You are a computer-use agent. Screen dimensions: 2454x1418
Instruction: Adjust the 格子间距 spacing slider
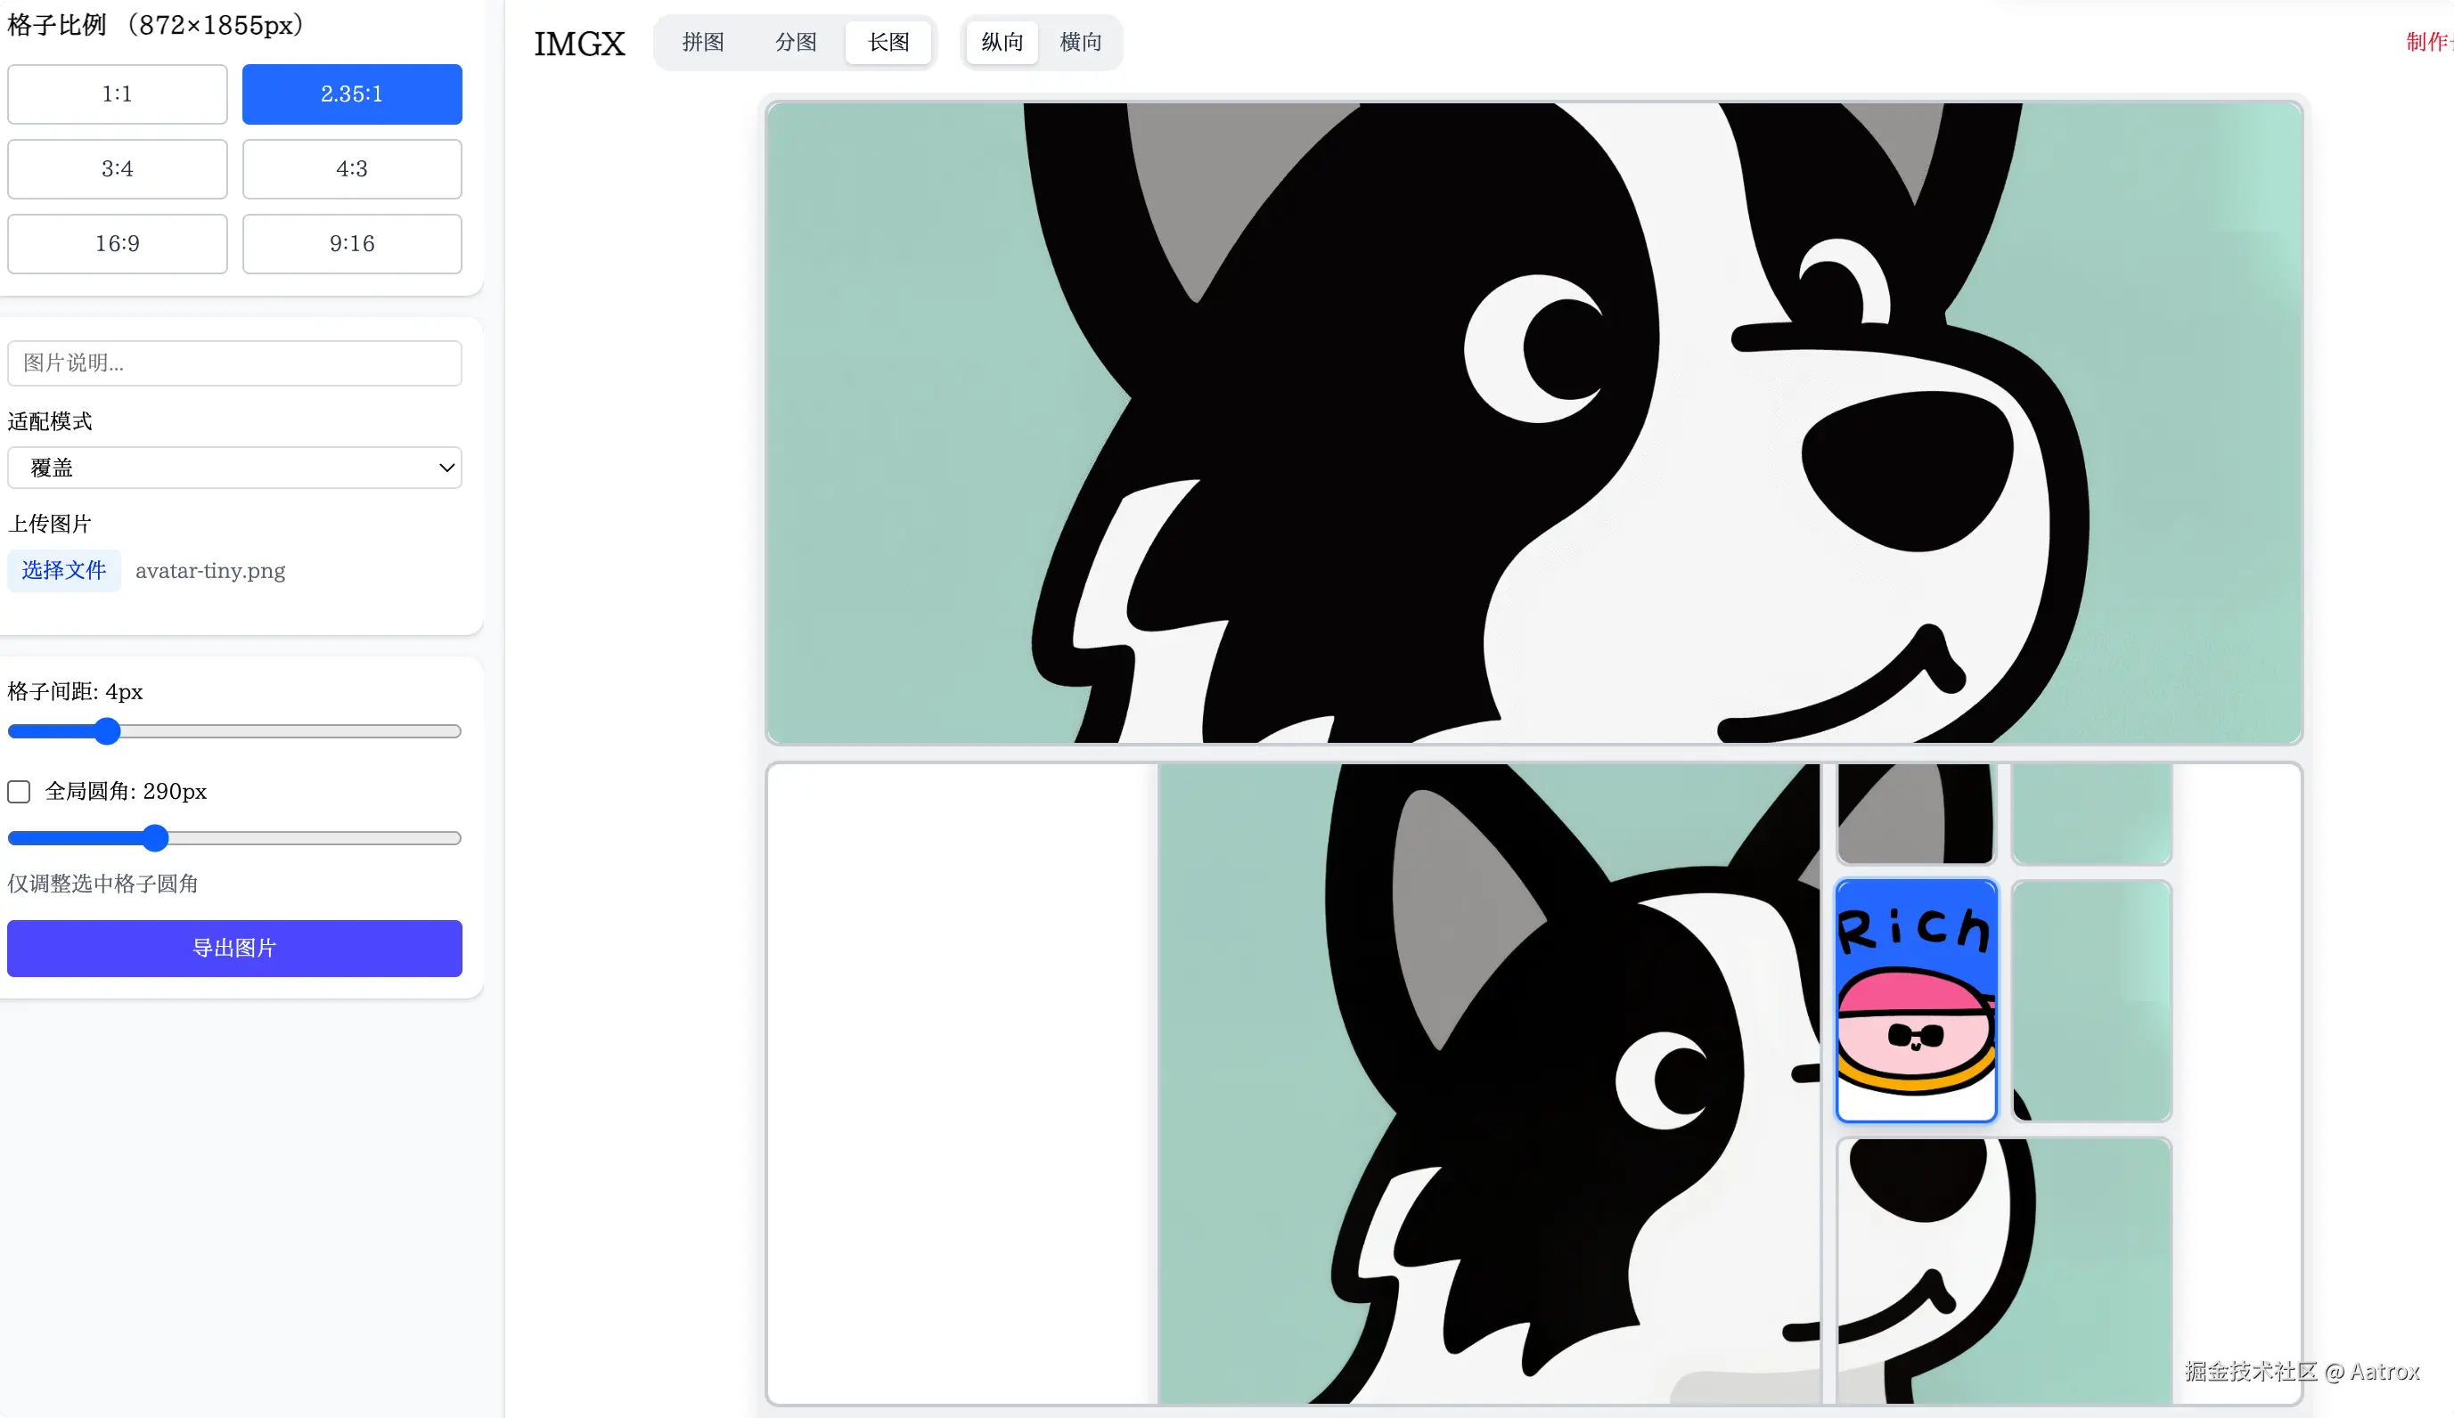click(108, 731)
